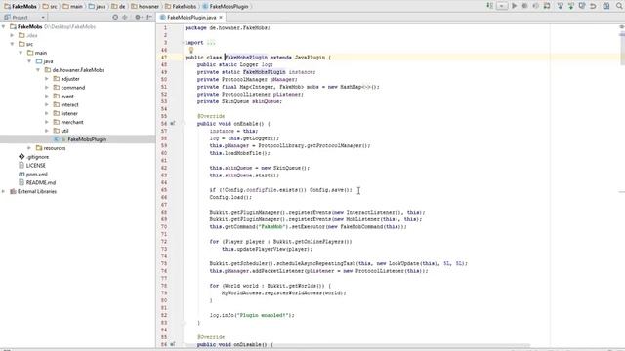625x351 pixels.
Task: Click the green Run arrow icon
Action: [x=515, y=6]
